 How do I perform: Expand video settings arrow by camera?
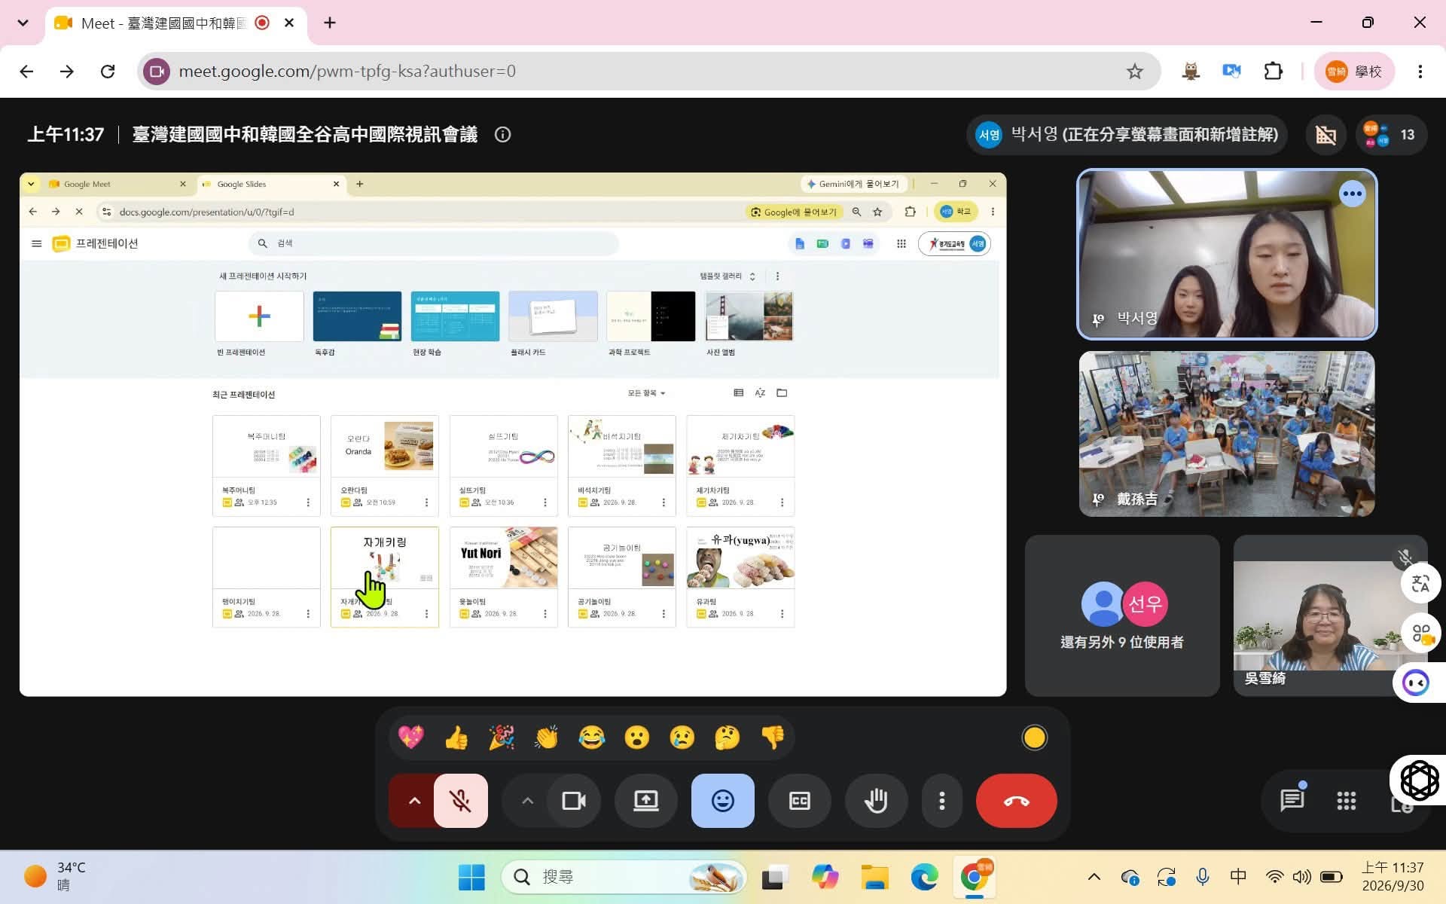pos(527,801)
